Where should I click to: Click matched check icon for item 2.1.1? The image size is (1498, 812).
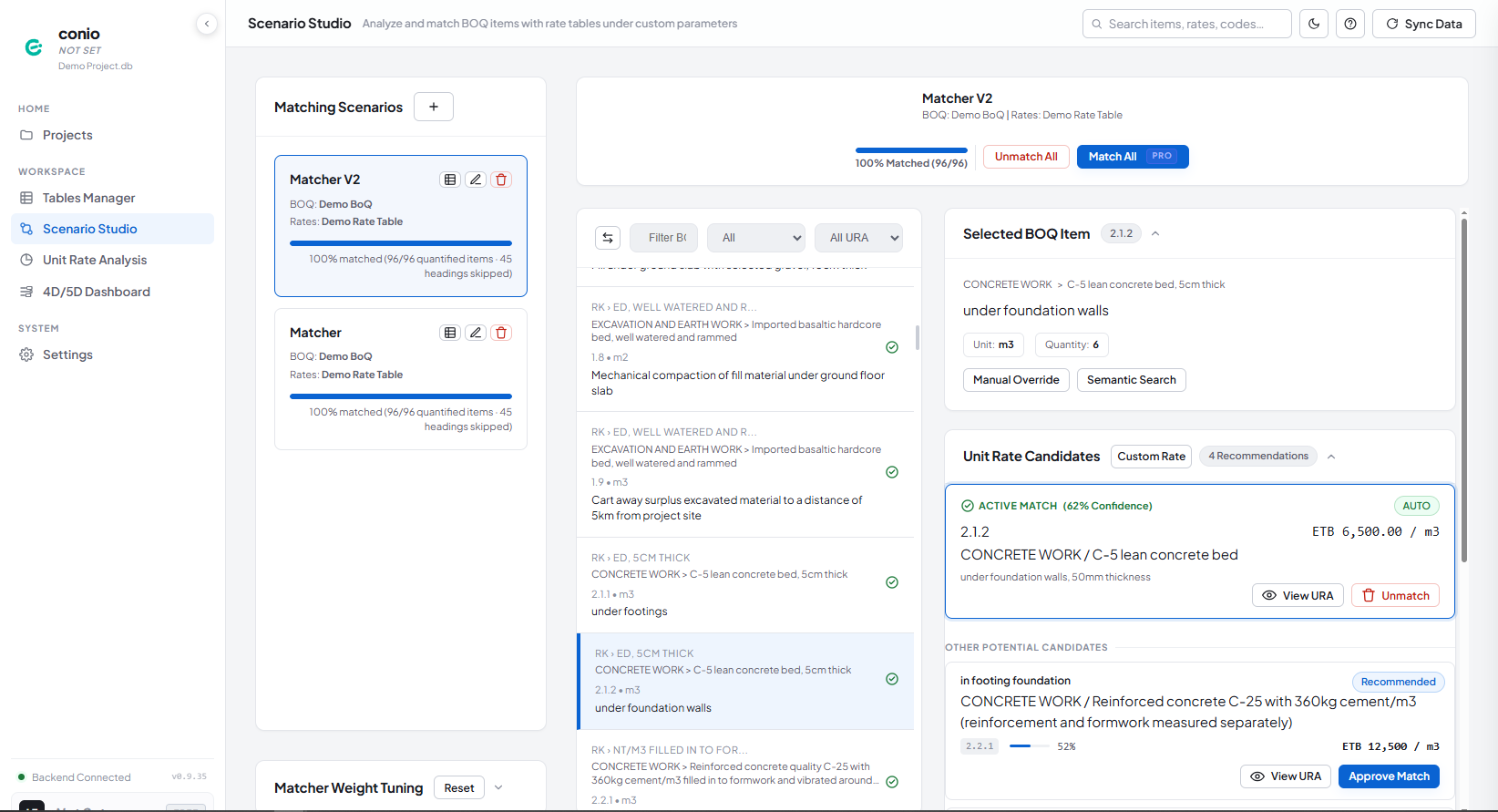pyautogui.click(x=892, y=582)
